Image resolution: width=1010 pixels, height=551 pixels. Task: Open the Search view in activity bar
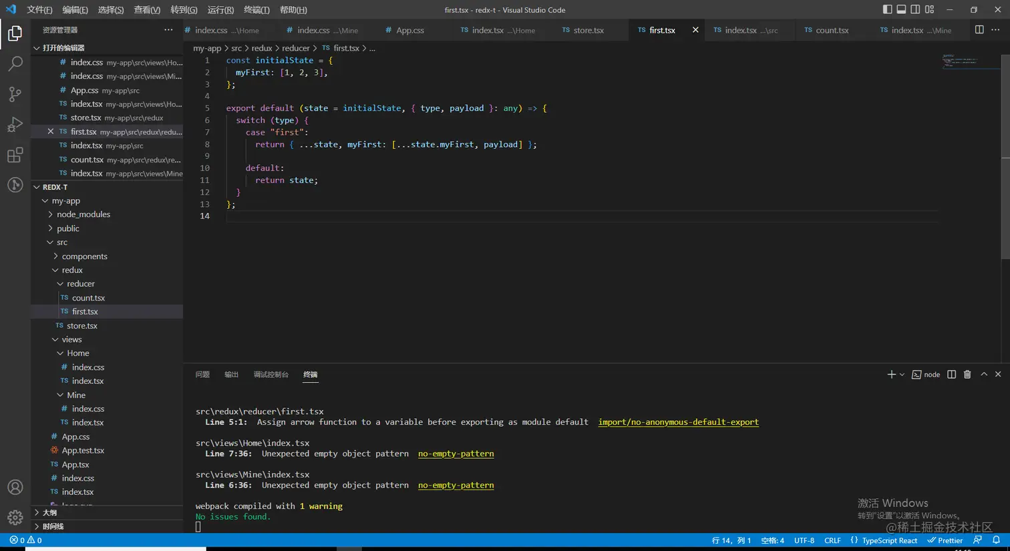pos(15,63)
